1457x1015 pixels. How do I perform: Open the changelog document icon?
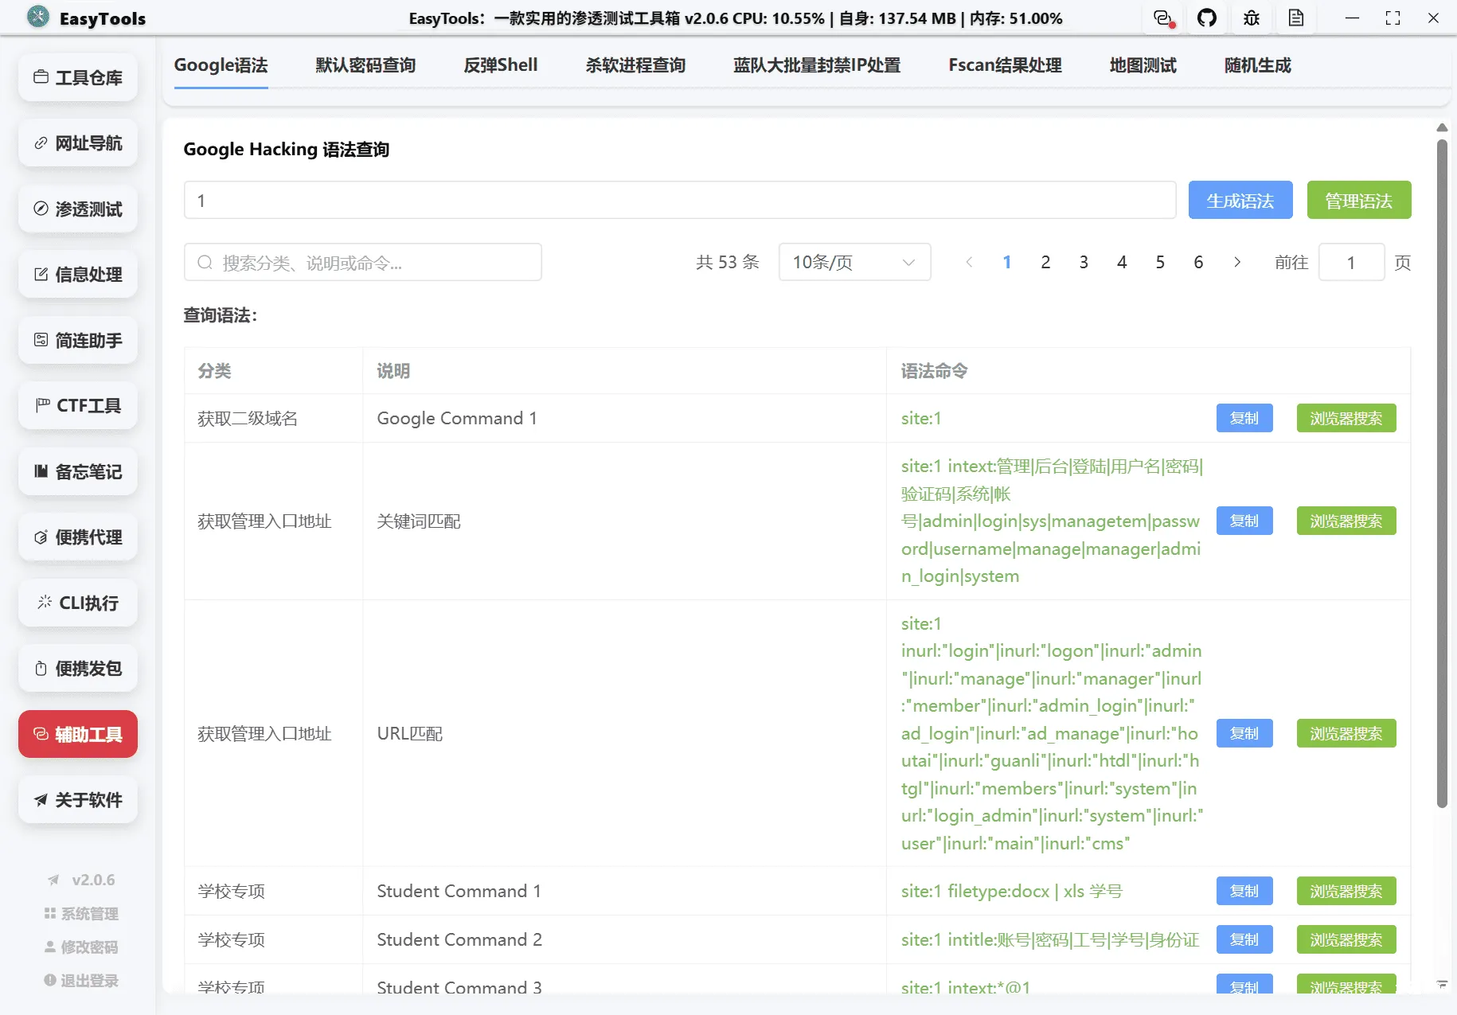[1295, 18]
